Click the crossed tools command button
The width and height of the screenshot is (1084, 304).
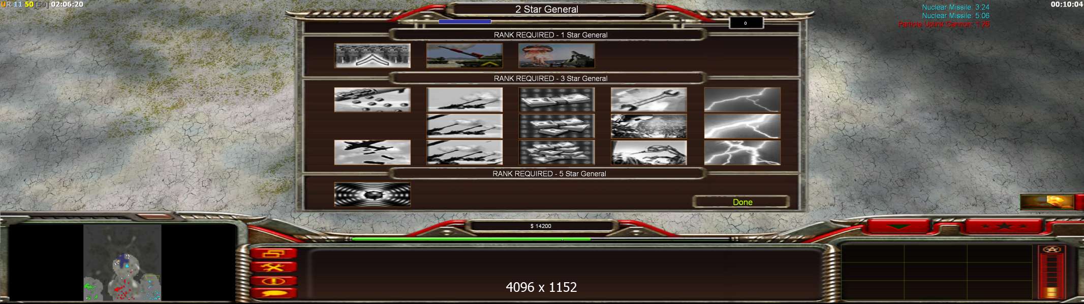pos(273,267)
